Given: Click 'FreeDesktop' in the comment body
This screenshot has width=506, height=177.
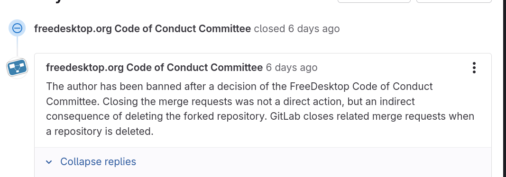Looking at the screenshot, I should [320, 87].
